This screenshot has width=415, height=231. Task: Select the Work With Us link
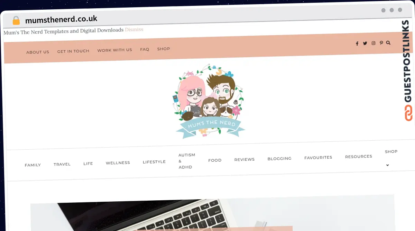[114, 50]
